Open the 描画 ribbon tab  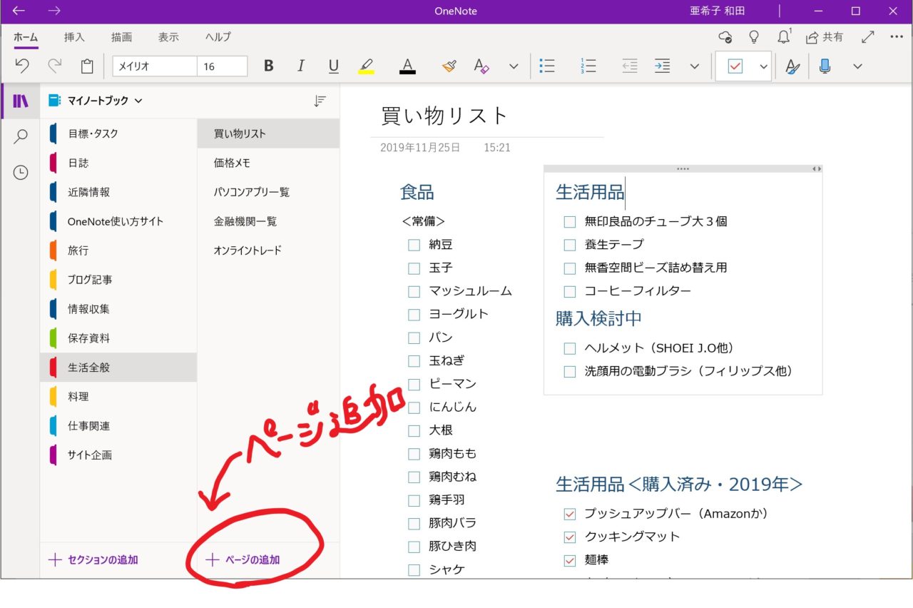pos(121,37)
